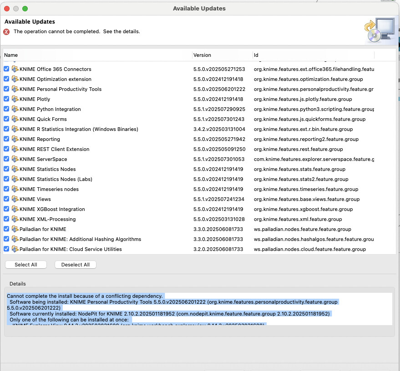Click the KNIME Quick Forms feature icon

point(15,119)
